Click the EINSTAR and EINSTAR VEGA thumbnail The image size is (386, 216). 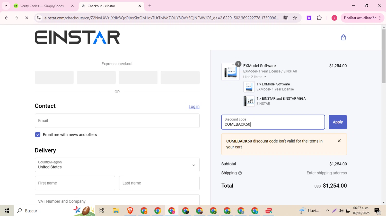[249, 101]
